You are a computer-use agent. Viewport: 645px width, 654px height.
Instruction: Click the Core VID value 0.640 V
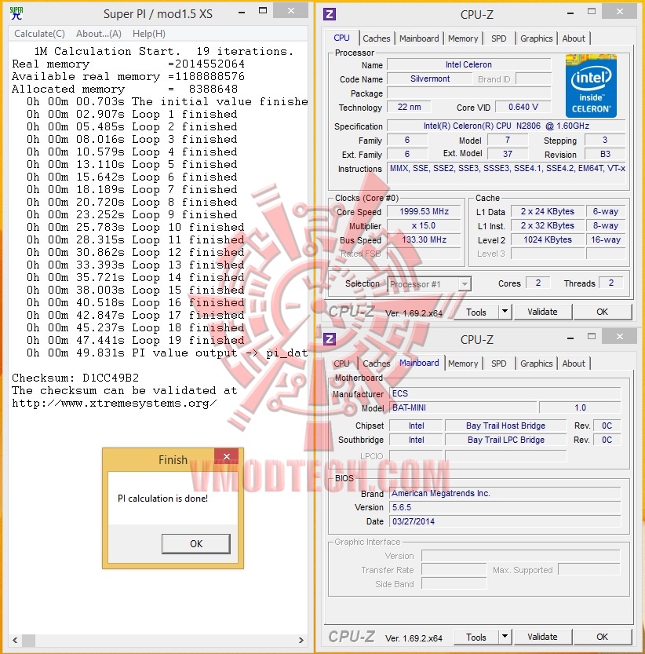click(x=523, y=107)
